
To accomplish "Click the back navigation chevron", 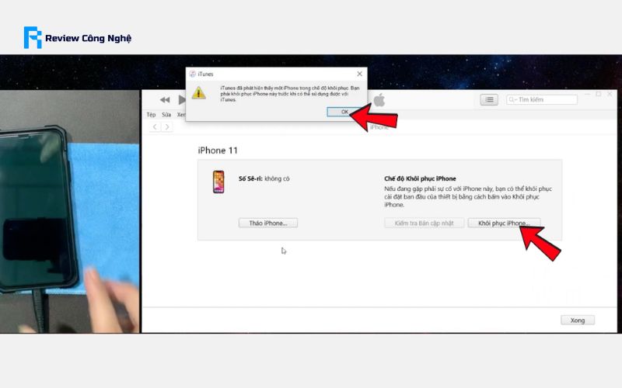I will click(x=155, y=126).
